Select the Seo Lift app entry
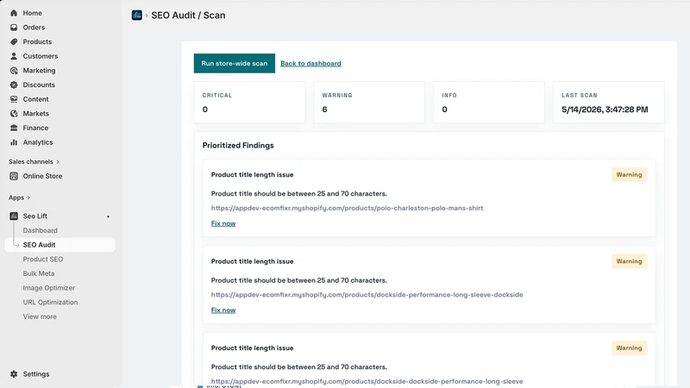This screenshot has width=690, height=388. [x=34, y=216]
